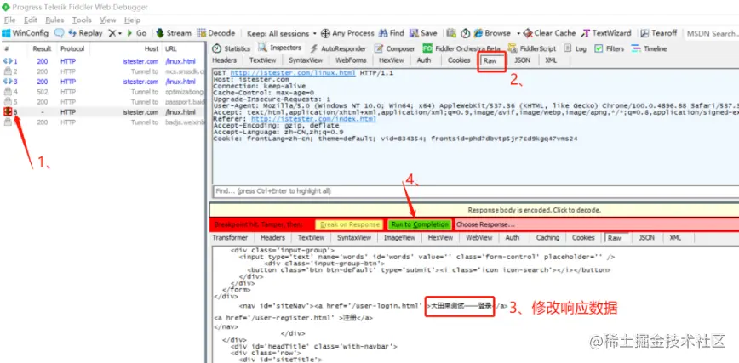Select the response WebView tab
The height and width of the screenshot is (363, 739).
(478, 238)
